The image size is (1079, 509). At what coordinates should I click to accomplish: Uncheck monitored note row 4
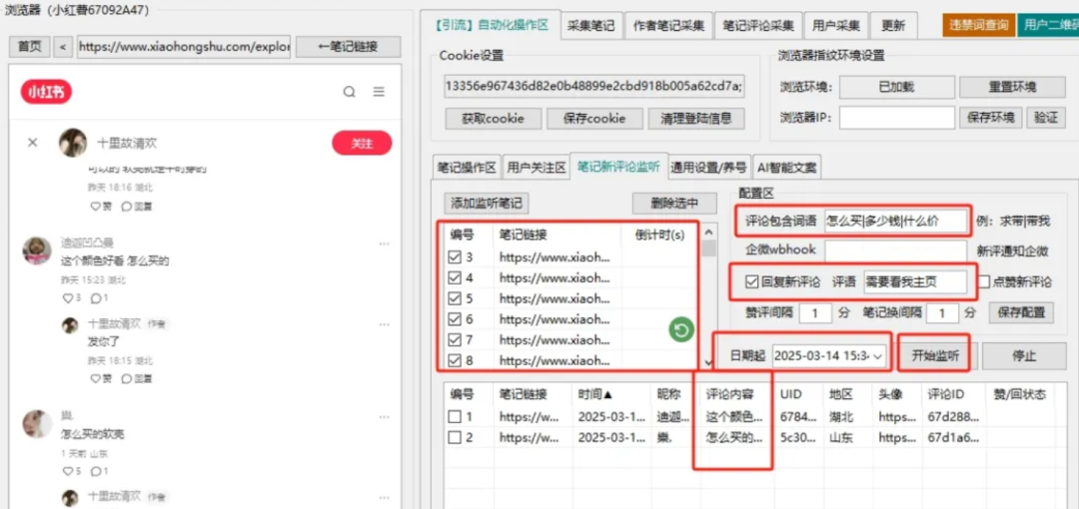[x=455, y=277]
